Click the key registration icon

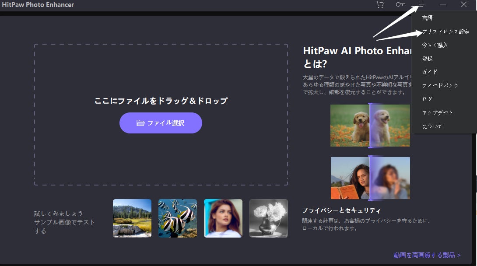400,4
